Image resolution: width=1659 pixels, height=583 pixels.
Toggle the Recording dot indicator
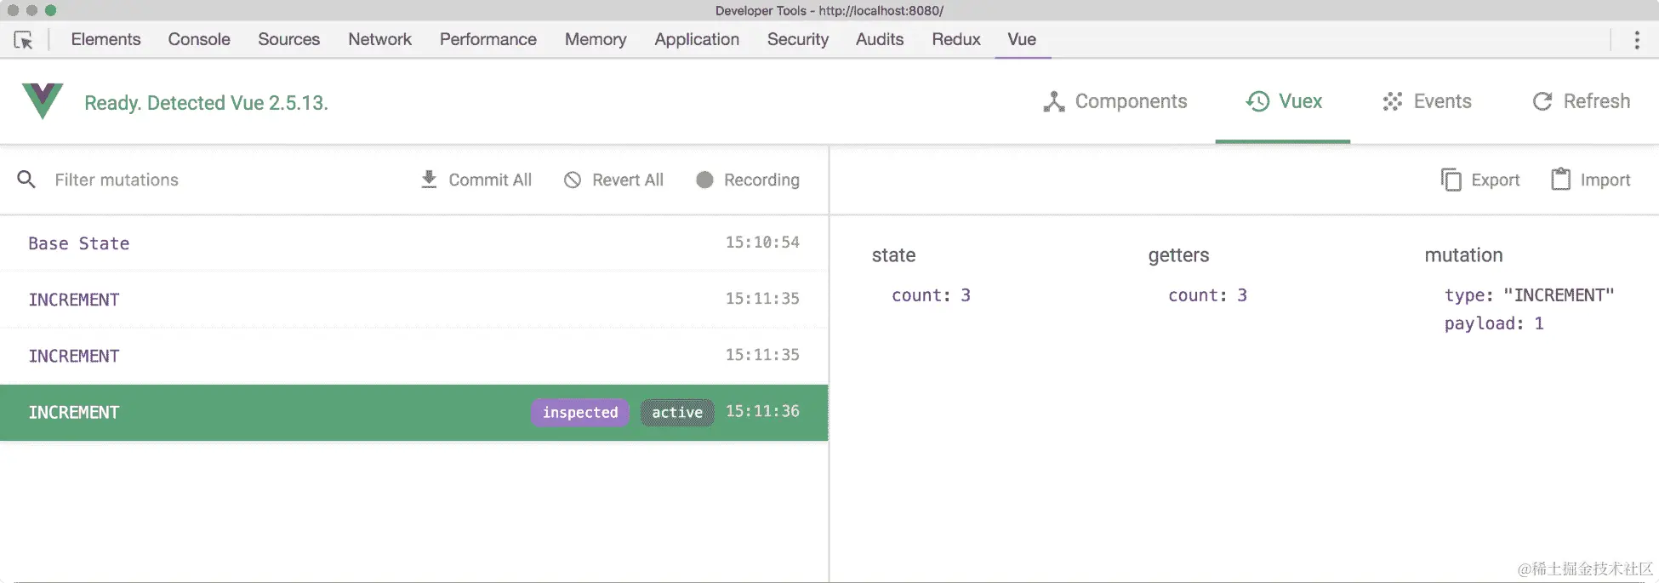click(704, 180)
